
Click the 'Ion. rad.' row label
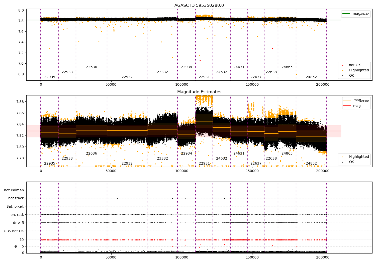(17, 215)
